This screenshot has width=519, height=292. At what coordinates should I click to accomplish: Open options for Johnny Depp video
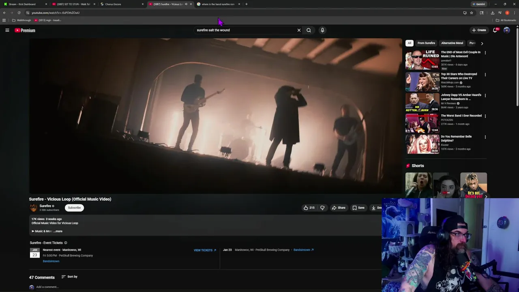coord(485,95)
